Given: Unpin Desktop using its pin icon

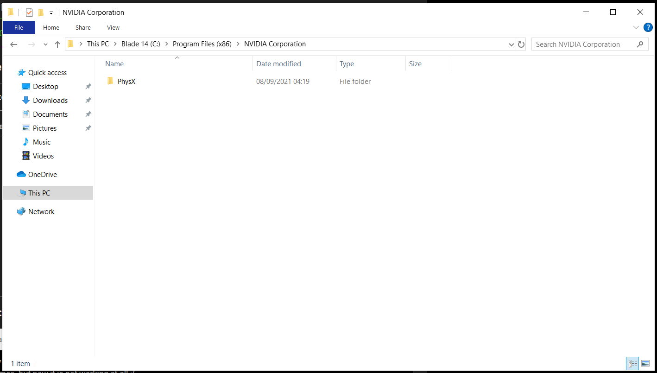Looking at the screenshot, I should tap(88, 87).
